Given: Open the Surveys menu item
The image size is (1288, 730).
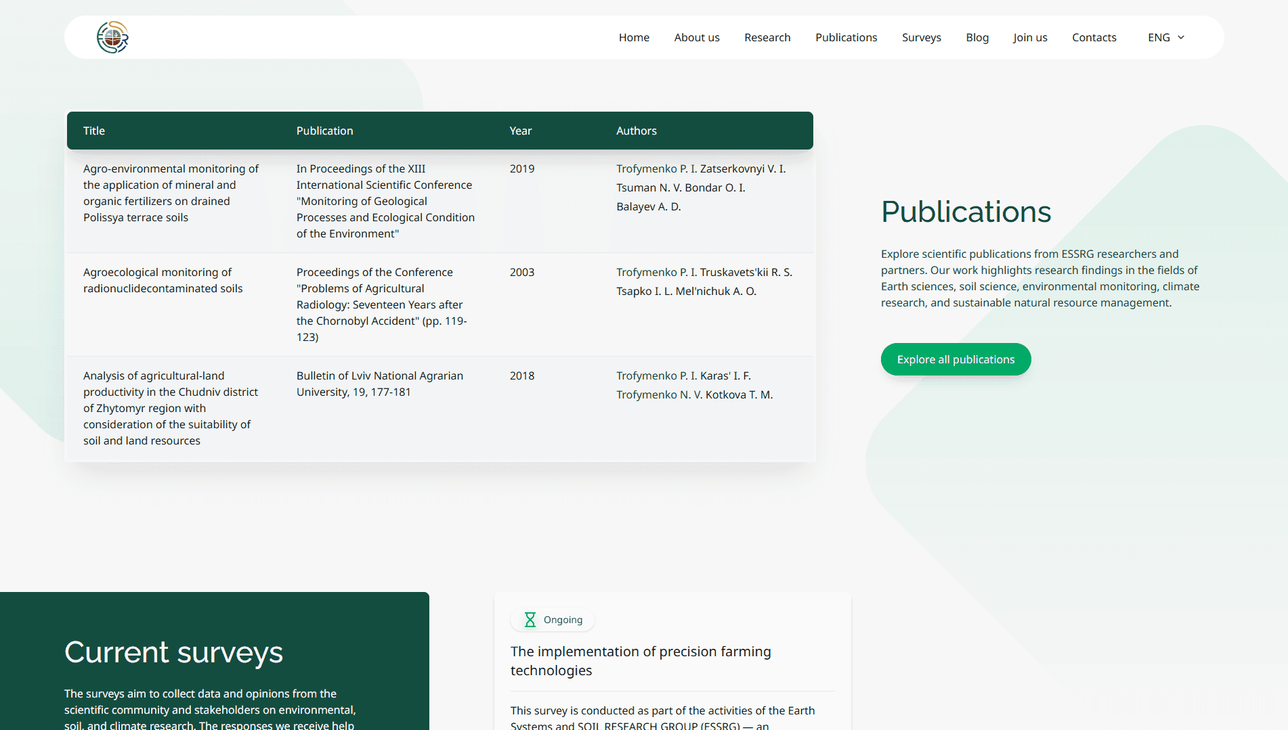Looking at the screenshot, I should (x=921, y=37).
